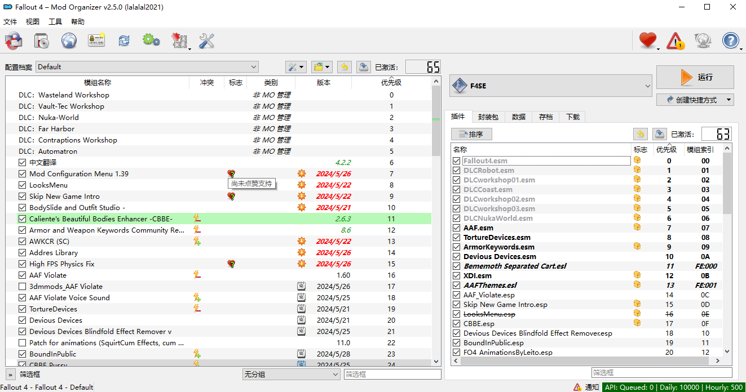Toggle LooksMenu mod checkbox
Image resolution: width=746 pixels, height=392 pixels.
click(22, 185)
